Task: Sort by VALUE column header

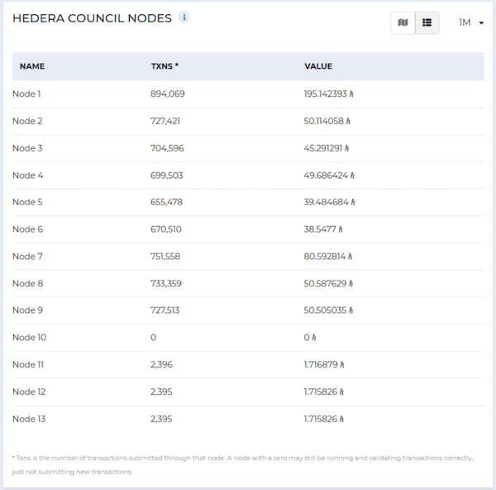Action: coord(318,66)
